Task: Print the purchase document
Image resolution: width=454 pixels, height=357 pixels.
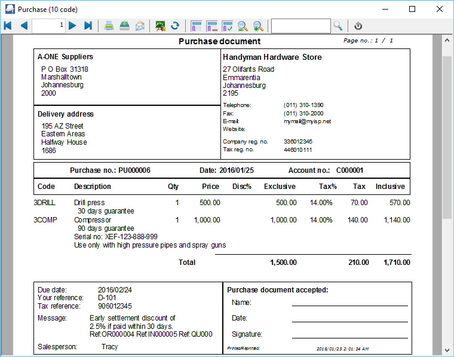Action: pyautogui.click(x=109, y=26)
